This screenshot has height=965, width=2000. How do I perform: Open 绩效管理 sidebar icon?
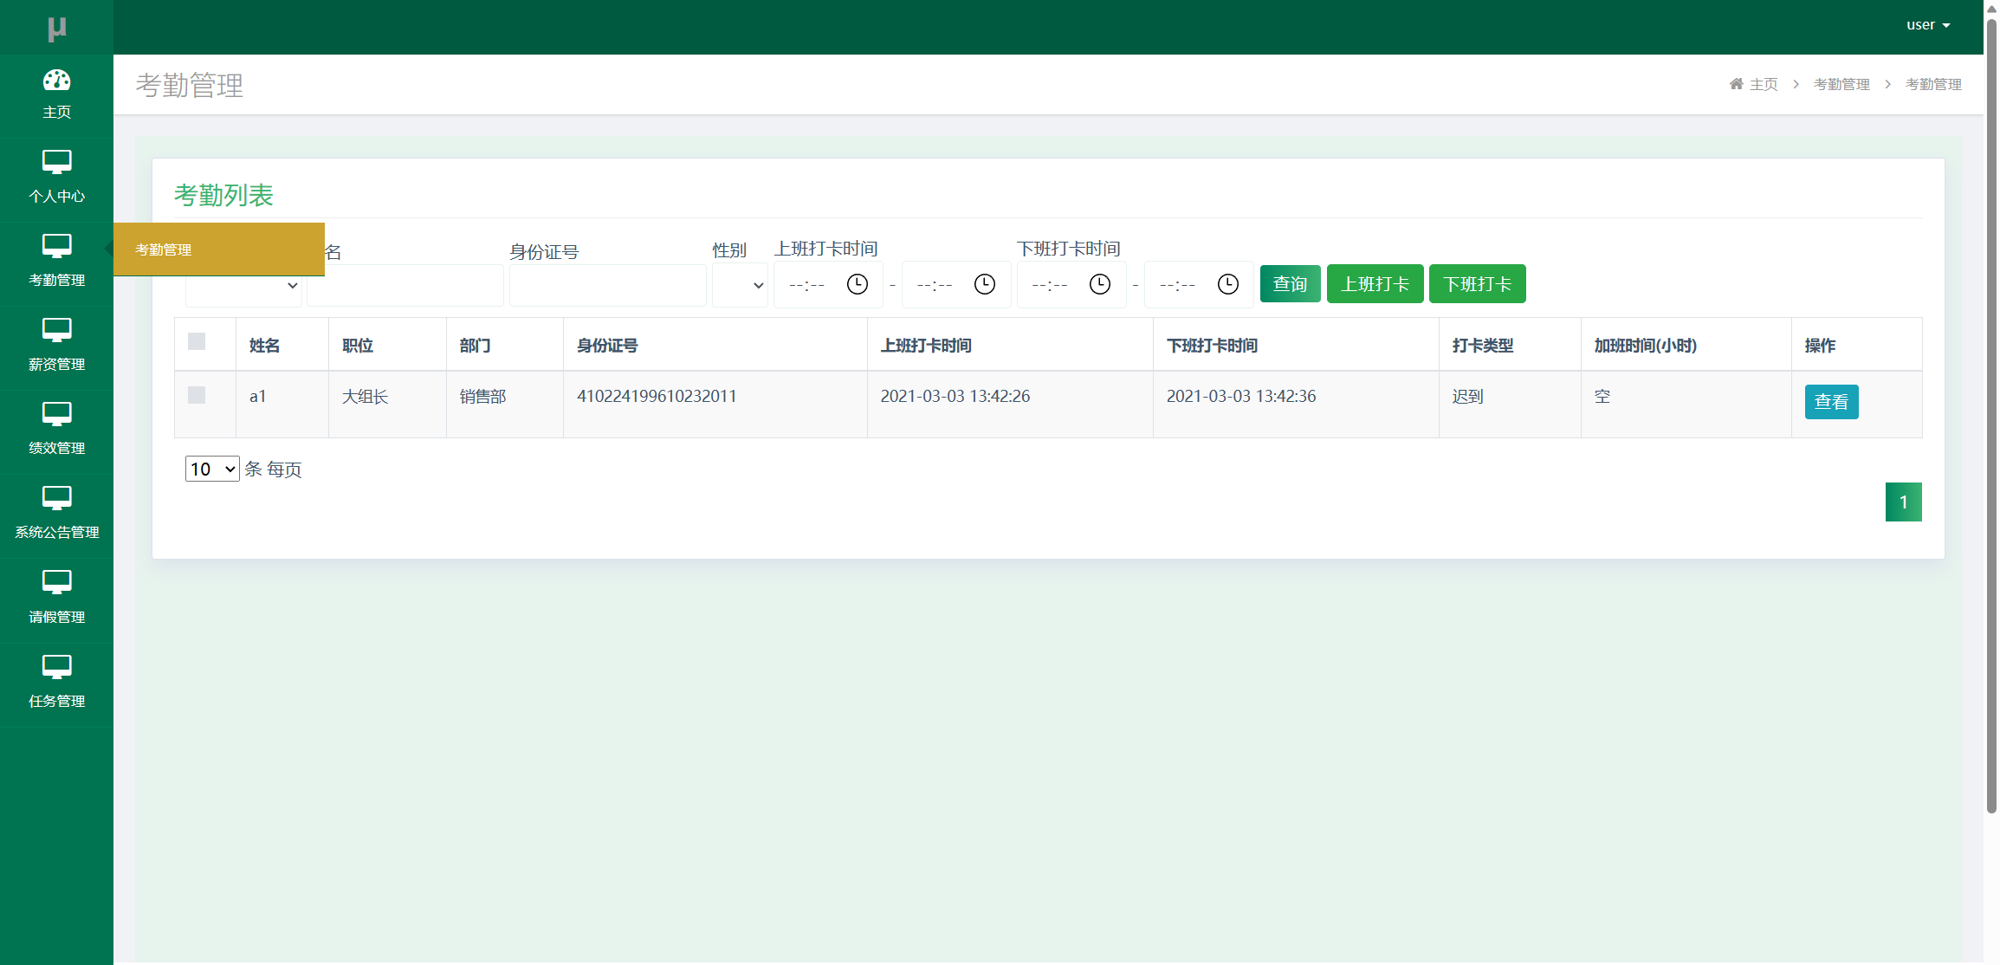[56, 414]
